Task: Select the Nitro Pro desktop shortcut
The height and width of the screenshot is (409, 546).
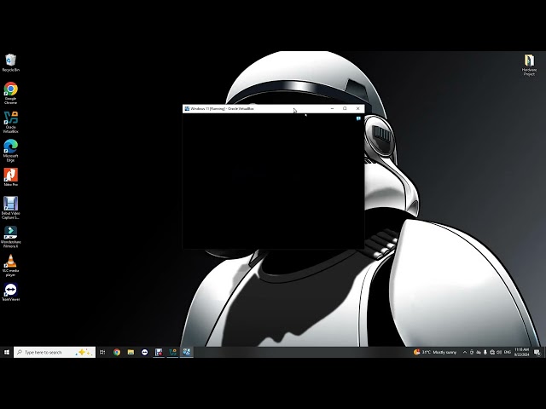Action: [10, 177]
